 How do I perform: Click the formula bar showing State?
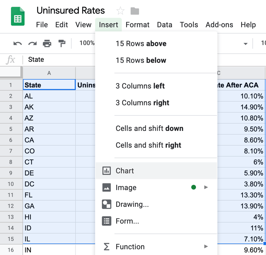pos(36,59)
